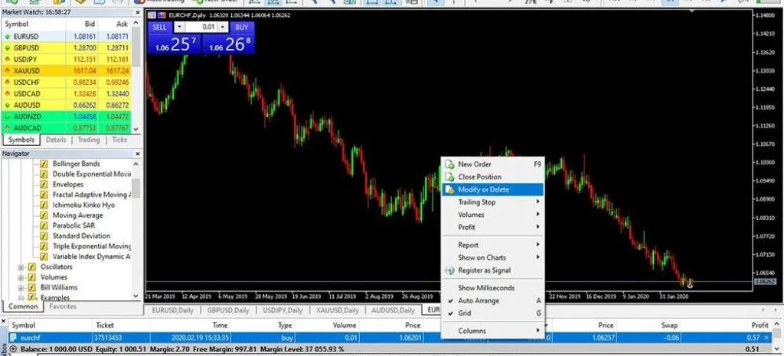Click the 0.01 volume input field
Screen dimensions: 784x356
pos(201,27)
